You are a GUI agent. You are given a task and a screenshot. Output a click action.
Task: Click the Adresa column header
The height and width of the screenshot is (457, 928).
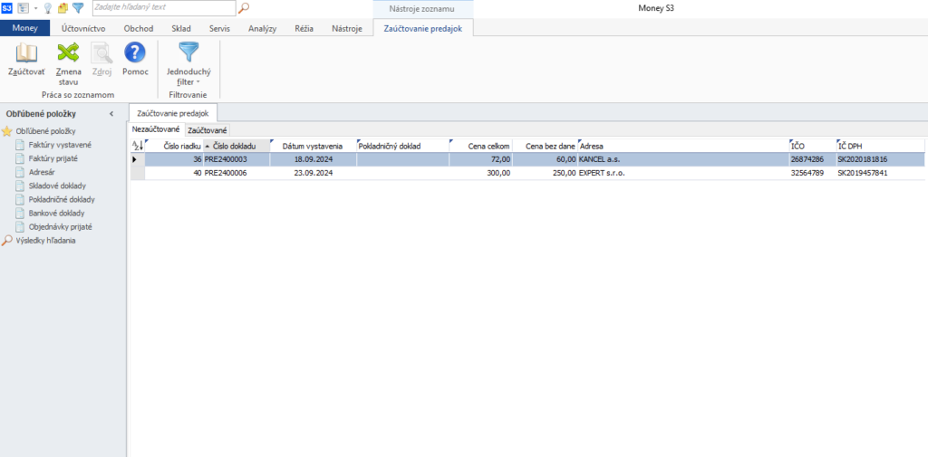(x=683, y=146)
